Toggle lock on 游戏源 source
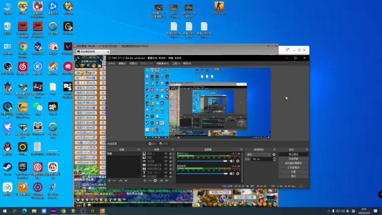Image resolution: width=382 pixels, height=215 pixels. pyautogui.click(x=170, y=161)
